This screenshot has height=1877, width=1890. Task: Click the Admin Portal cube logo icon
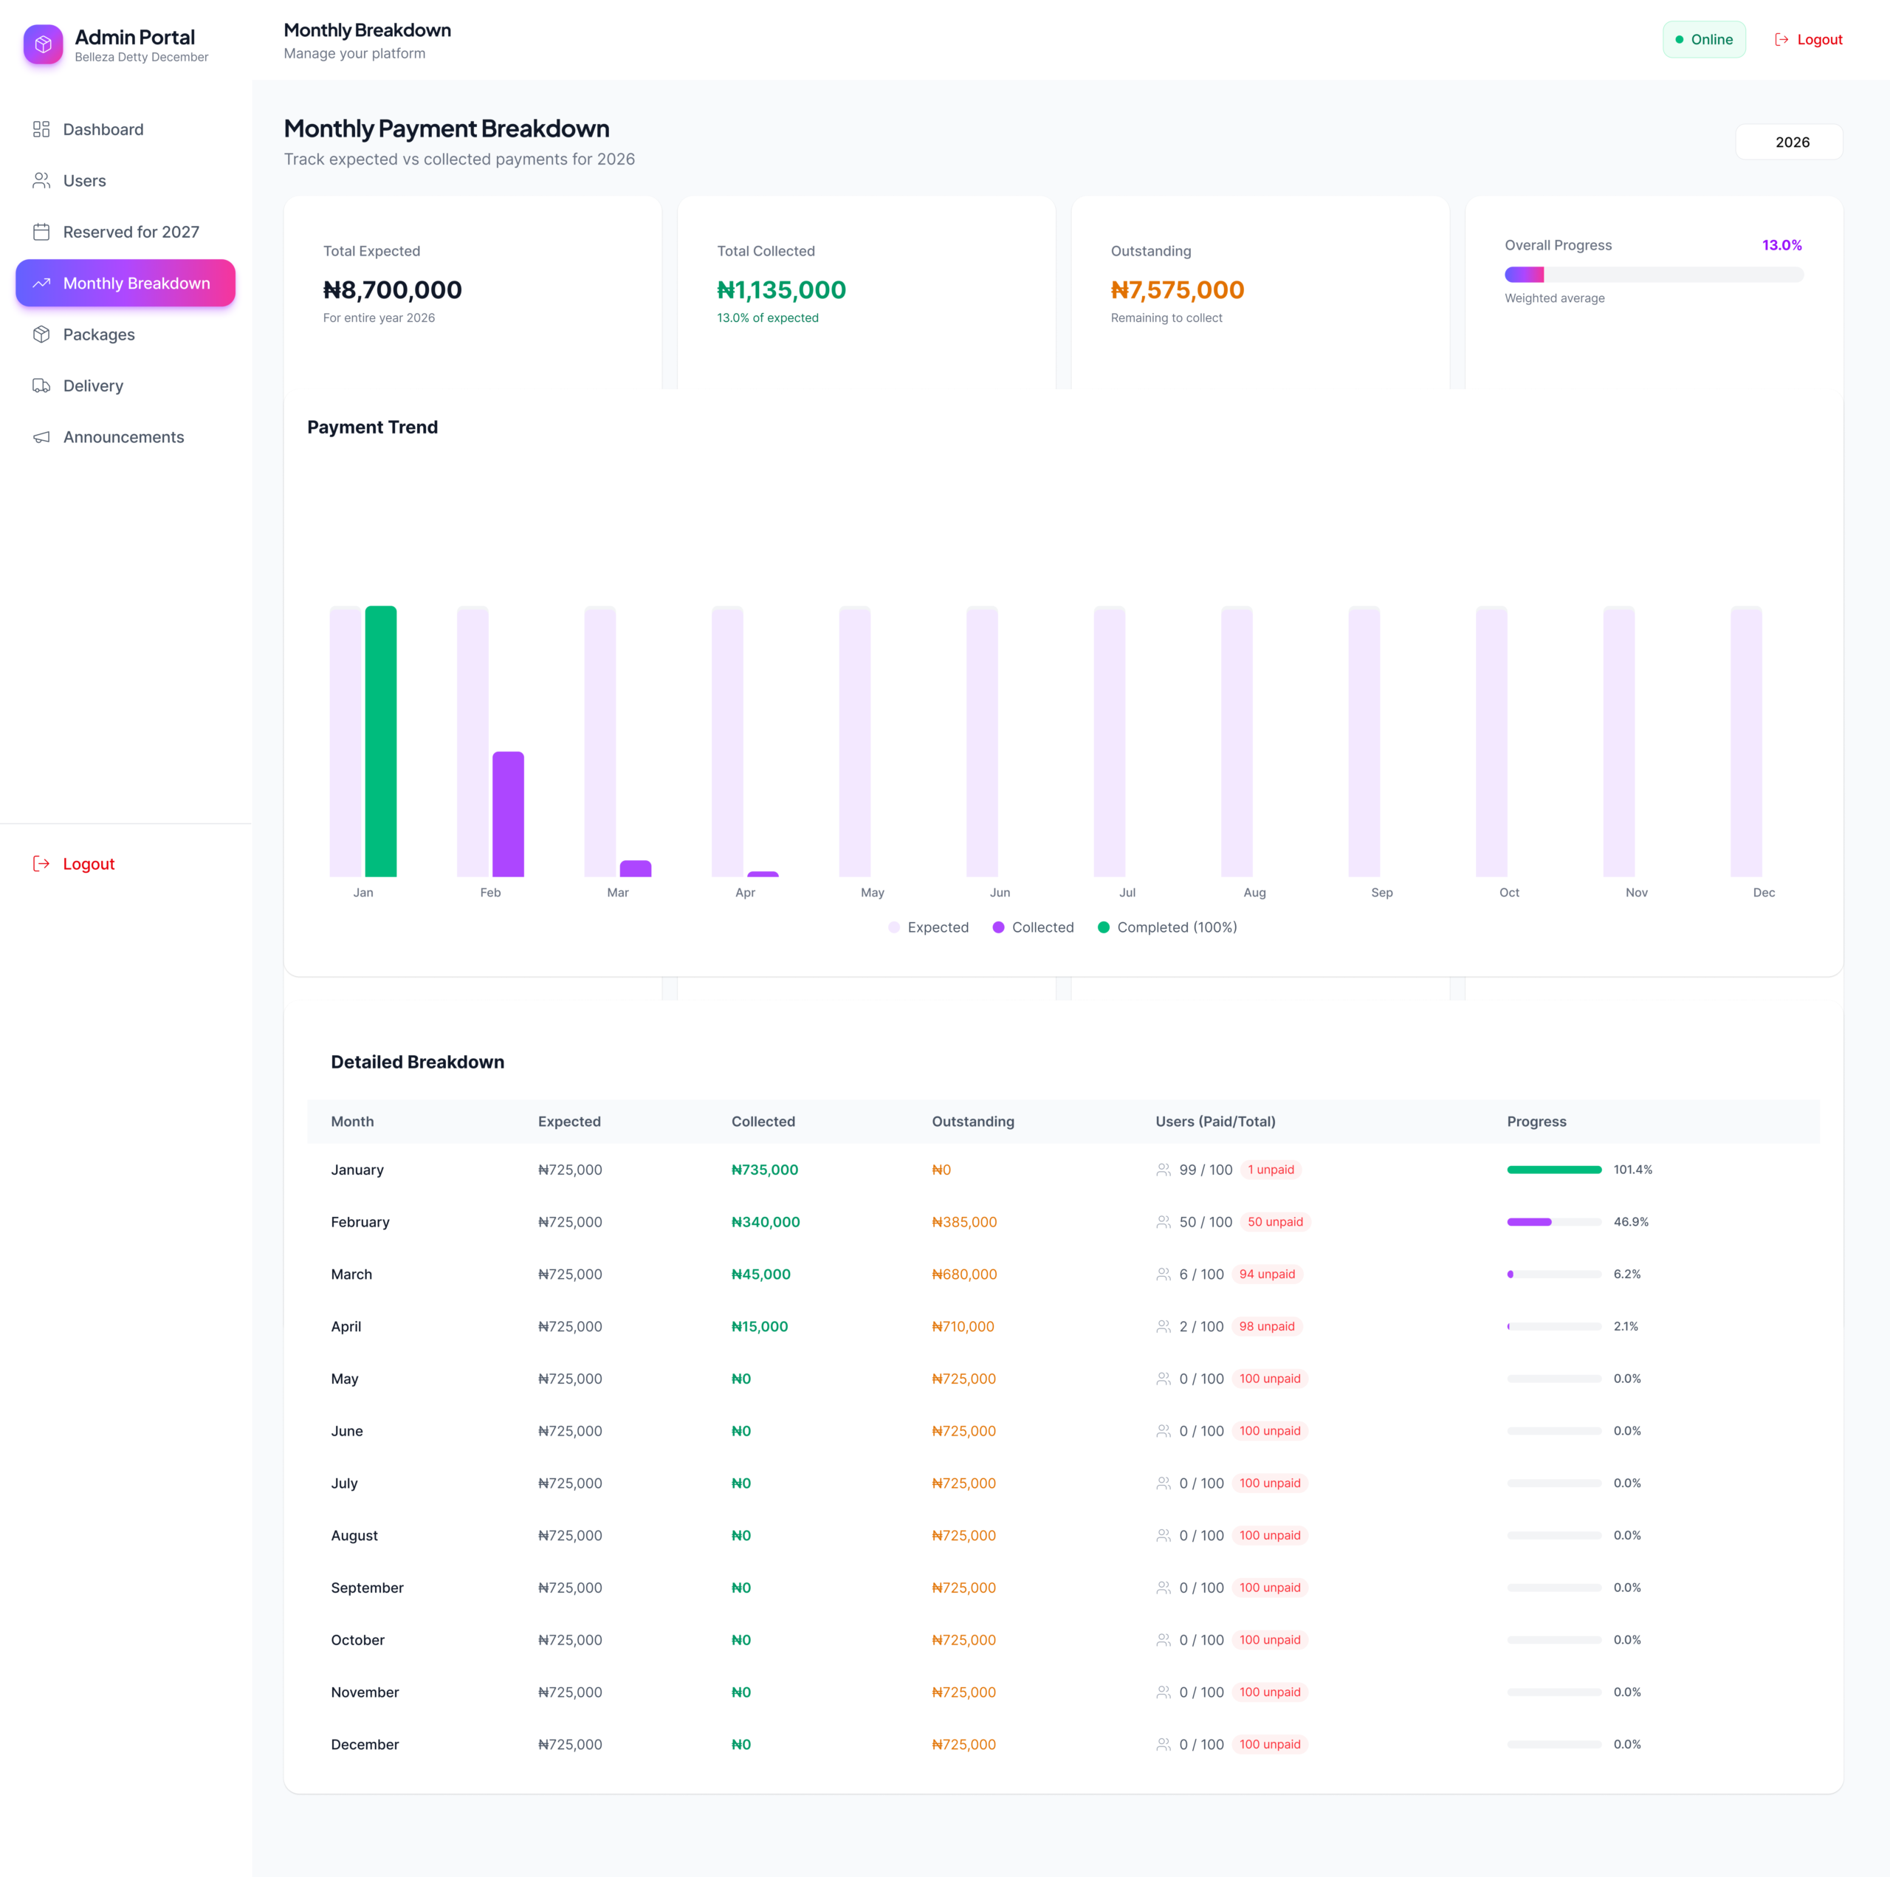[43, 44]
